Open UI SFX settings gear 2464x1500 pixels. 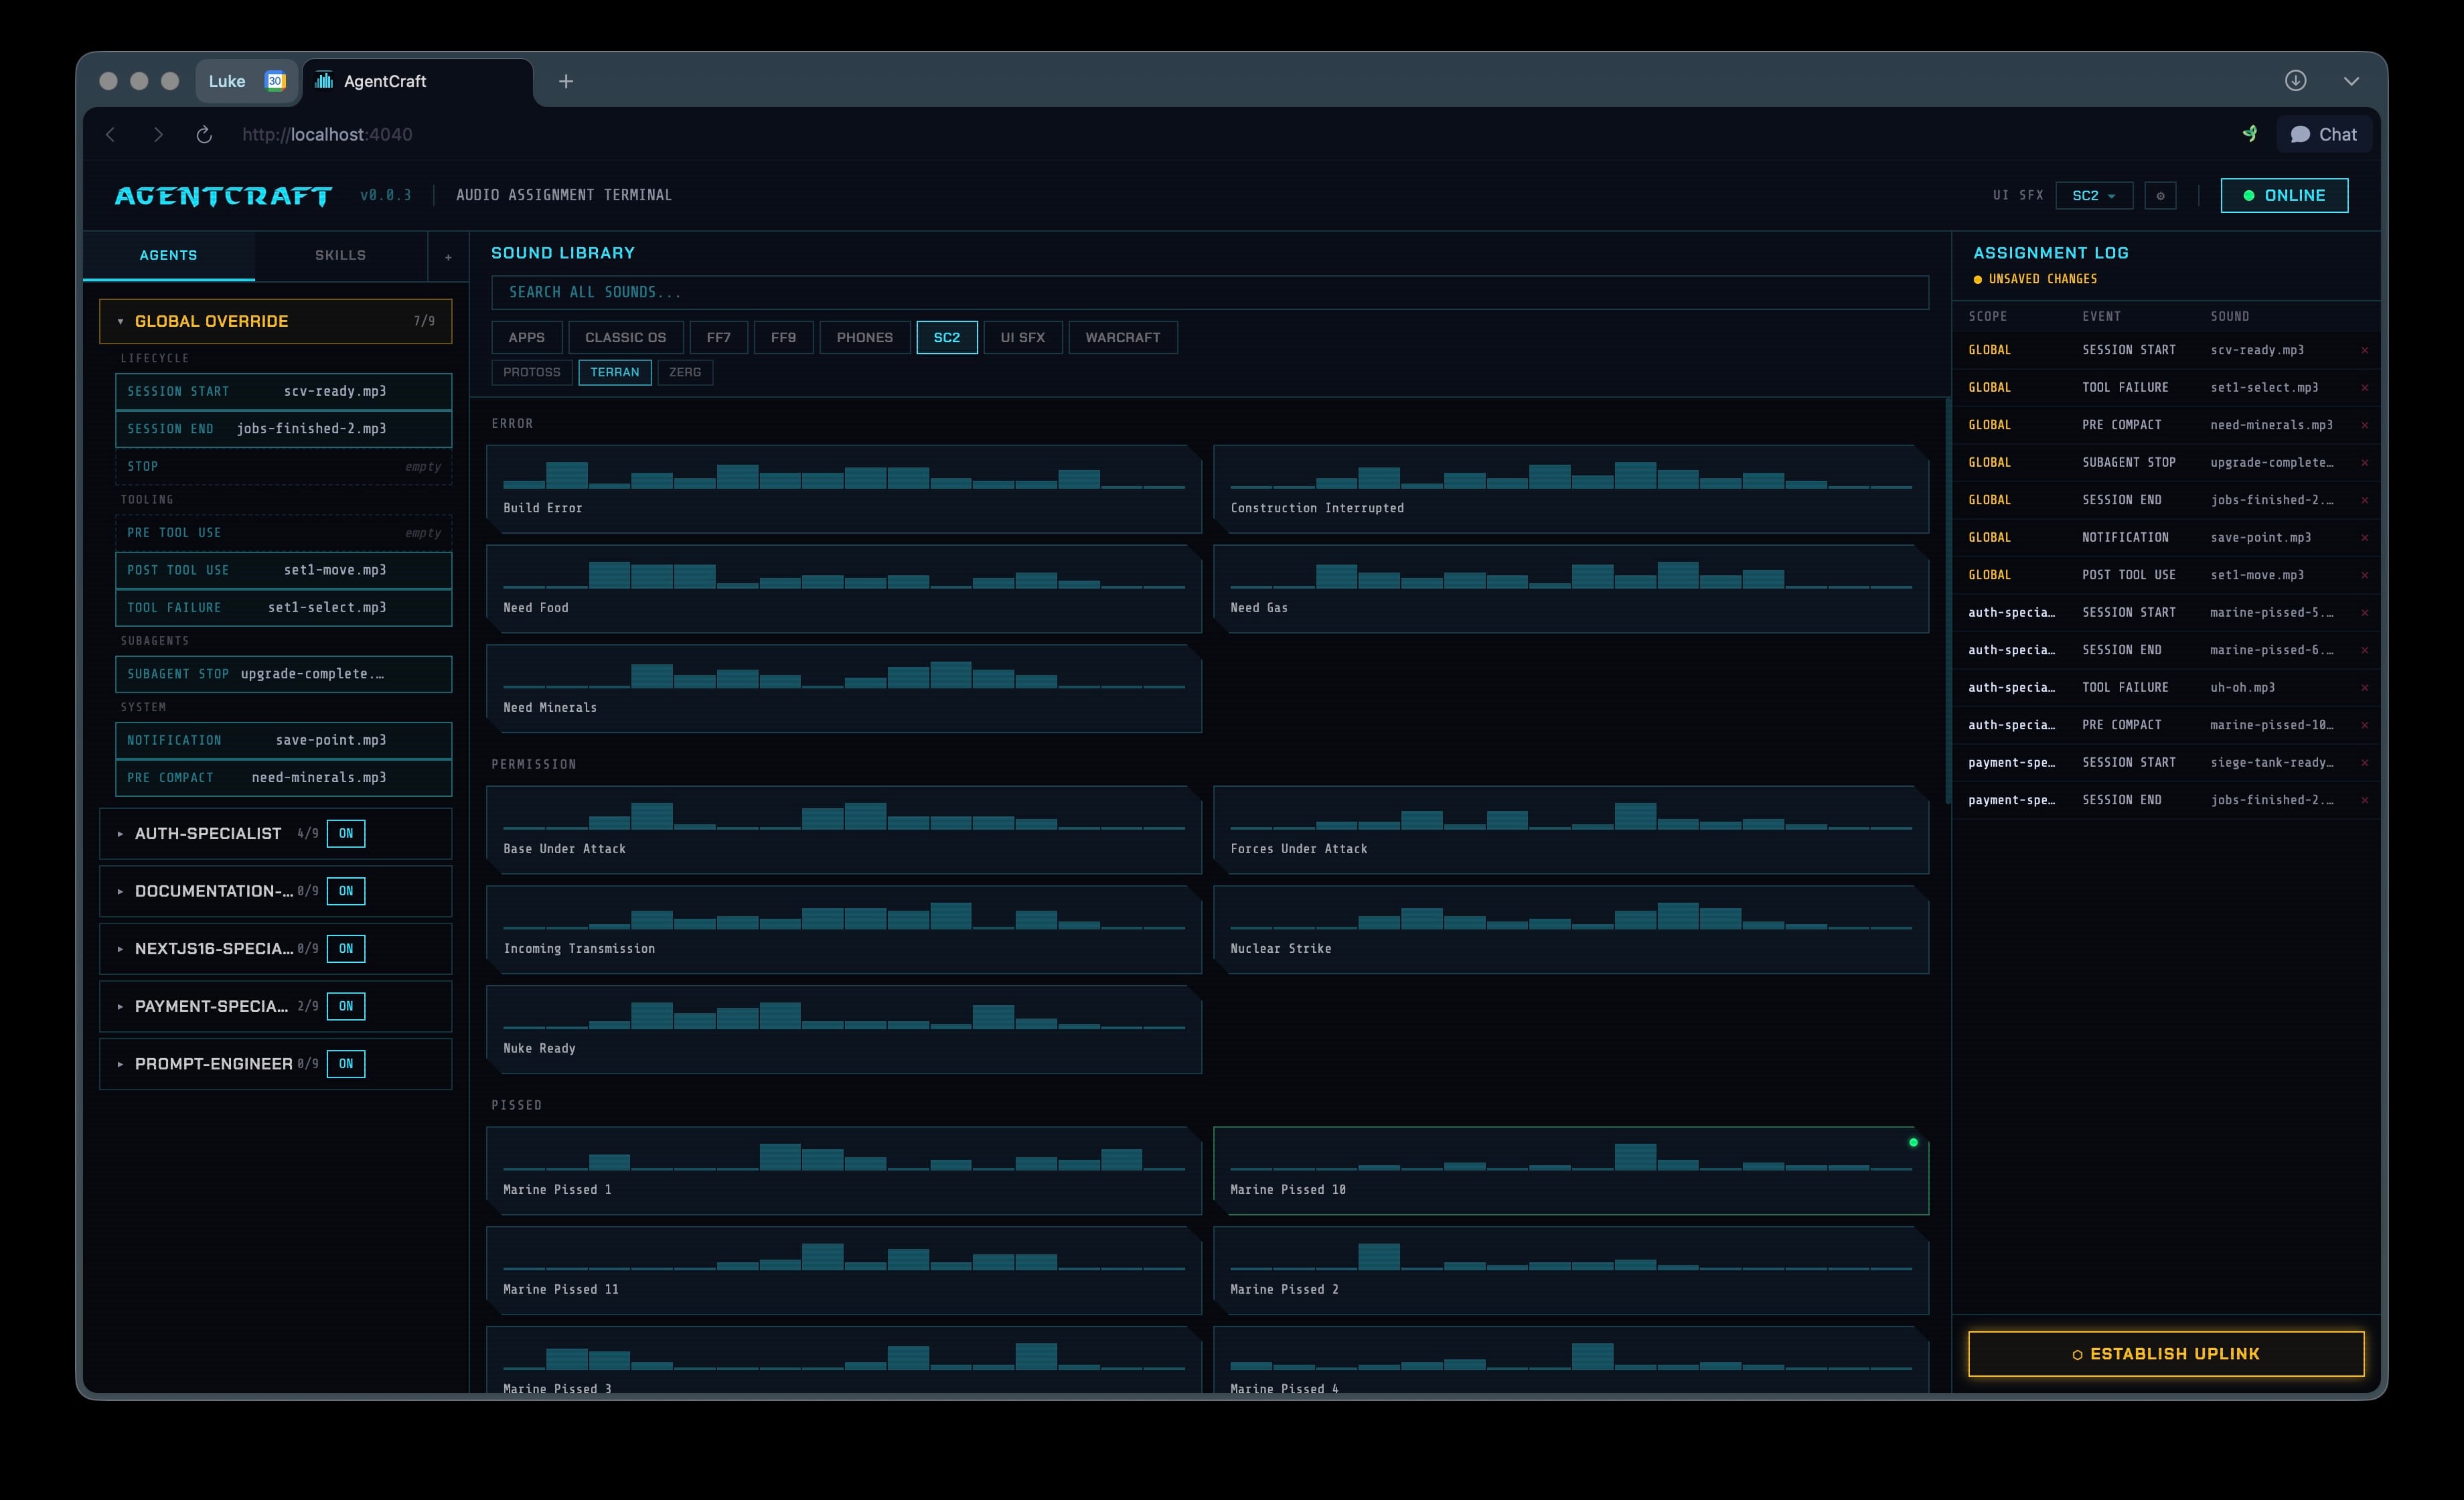(2160, 196)
